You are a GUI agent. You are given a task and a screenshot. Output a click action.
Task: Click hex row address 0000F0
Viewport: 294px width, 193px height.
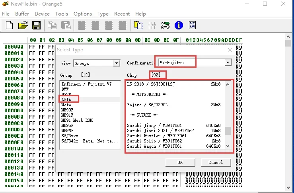point(14,142)
